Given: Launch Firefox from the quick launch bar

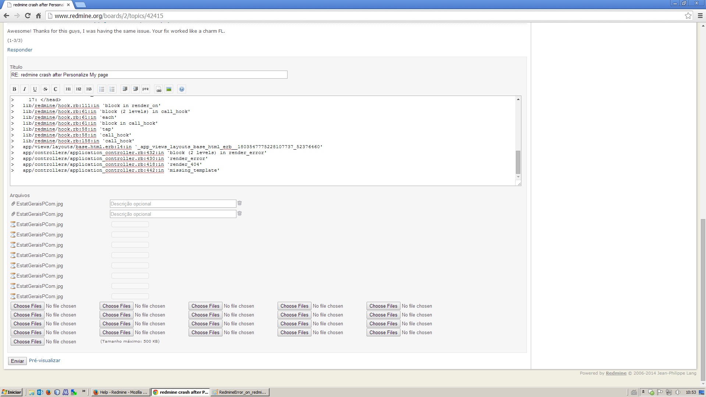Looking at the screenshot, I should coord(48,392).
